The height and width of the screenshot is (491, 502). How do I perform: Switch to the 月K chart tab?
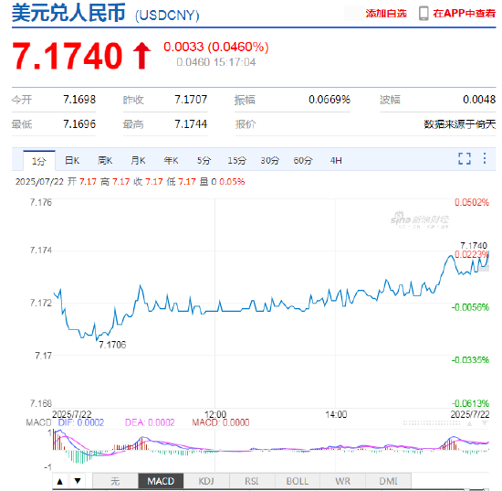(138, 160)
